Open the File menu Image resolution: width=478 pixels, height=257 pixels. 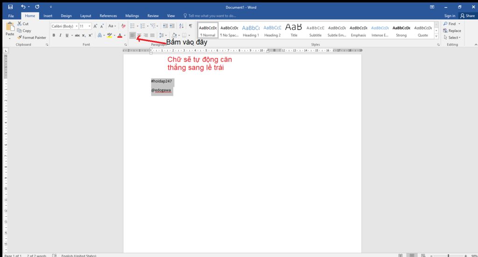(x=11, y=16)
